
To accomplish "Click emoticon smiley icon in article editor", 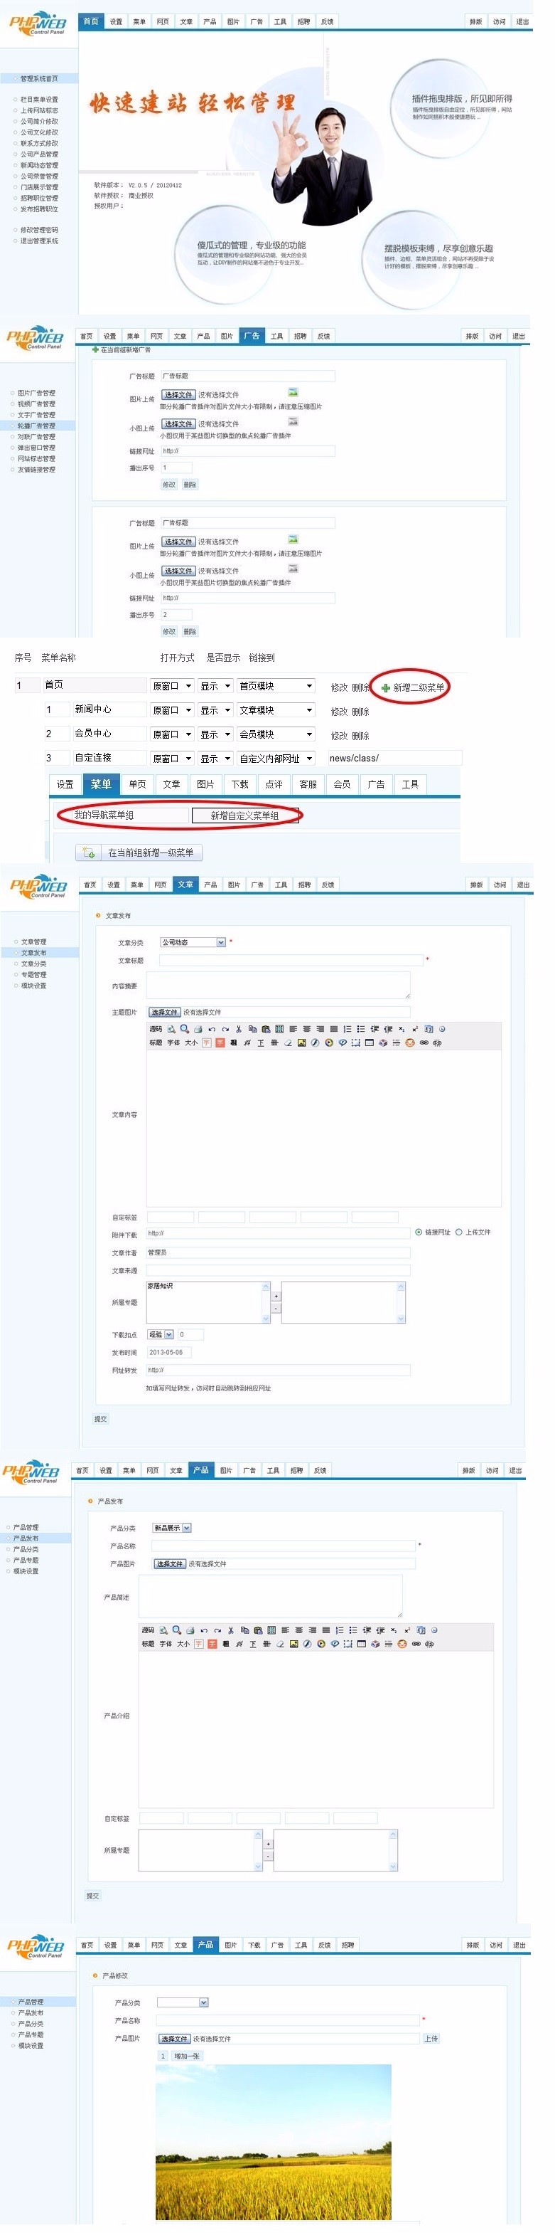I will click(409, 1042).
